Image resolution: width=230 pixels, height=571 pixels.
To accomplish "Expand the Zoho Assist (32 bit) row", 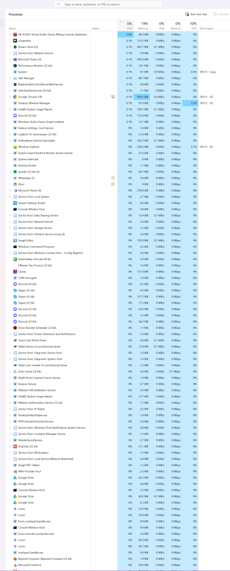I will 10,371.
